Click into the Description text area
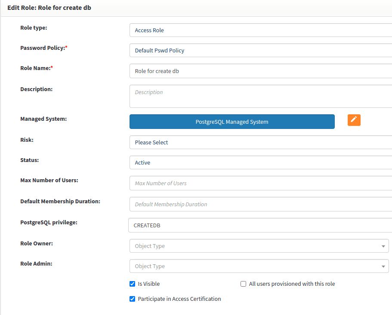392x315 pixels. coord(260,96)
